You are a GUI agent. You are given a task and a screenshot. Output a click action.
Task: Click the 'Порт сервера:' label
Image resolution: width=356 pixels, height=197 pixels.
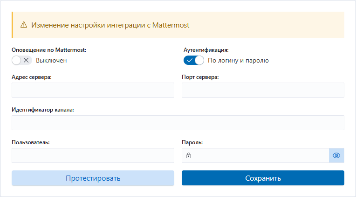tap(200, 77)
